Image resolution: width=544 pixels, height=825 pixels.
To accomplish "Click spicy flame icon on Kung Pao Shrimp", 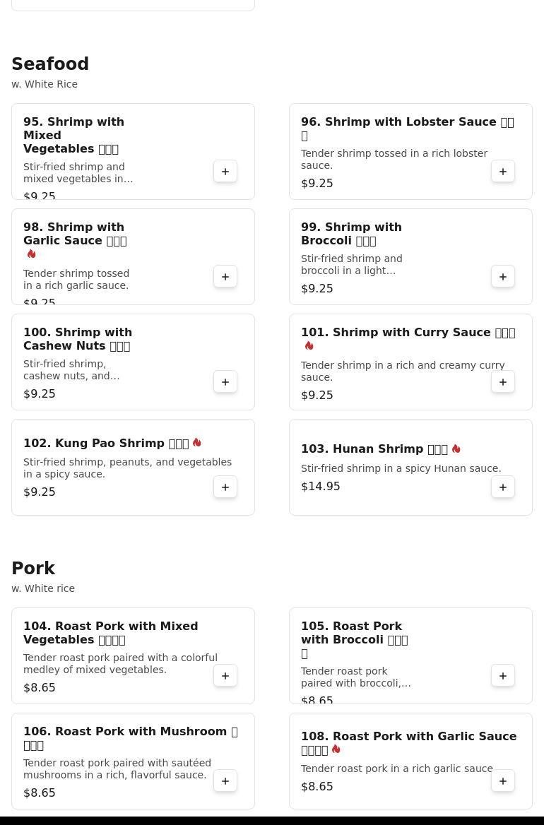I will coord(197,443).
